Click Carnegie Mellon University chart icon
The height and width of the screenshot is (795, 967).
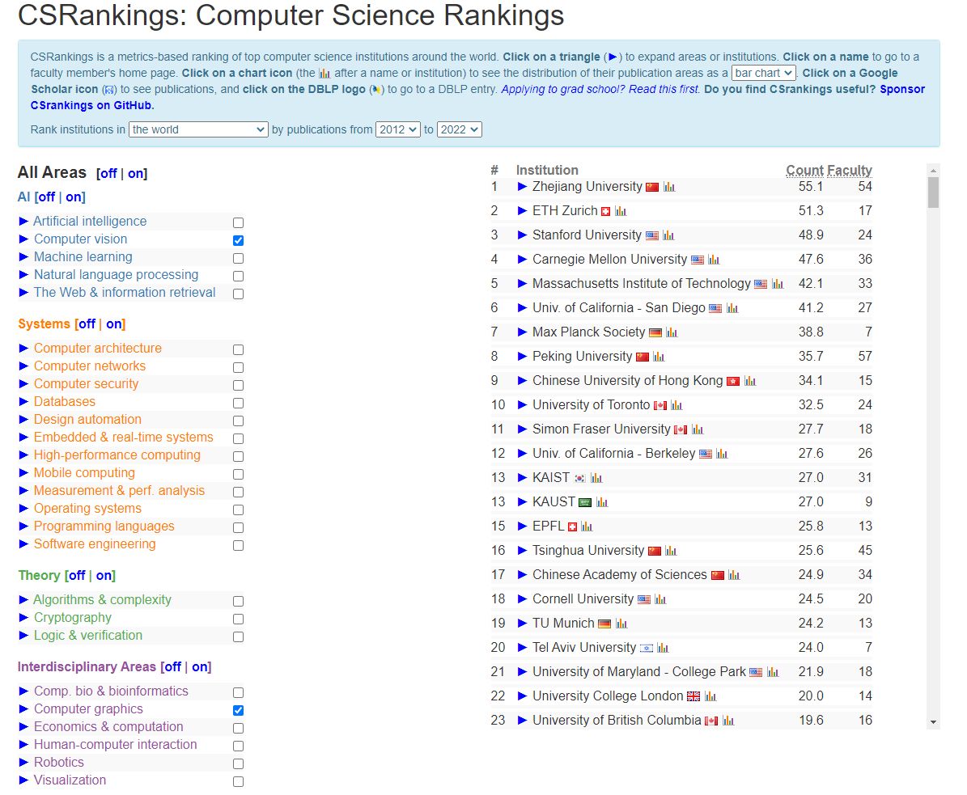714,260
